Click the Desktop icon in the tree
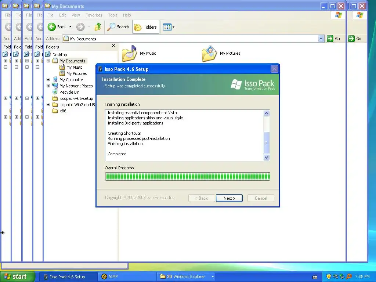The height and width of the screenshot is (282, 376). [48, 54]
